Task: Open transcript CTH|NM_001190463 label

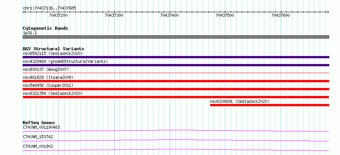Action: pos(41,127)
